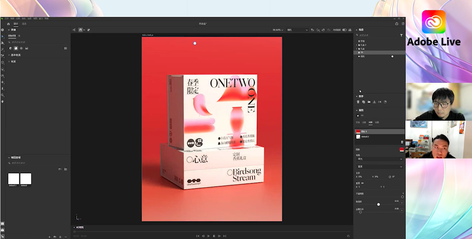Screen dimensions: 472x239
Task: Go to the Home screen icon
Action: (9, 24)
